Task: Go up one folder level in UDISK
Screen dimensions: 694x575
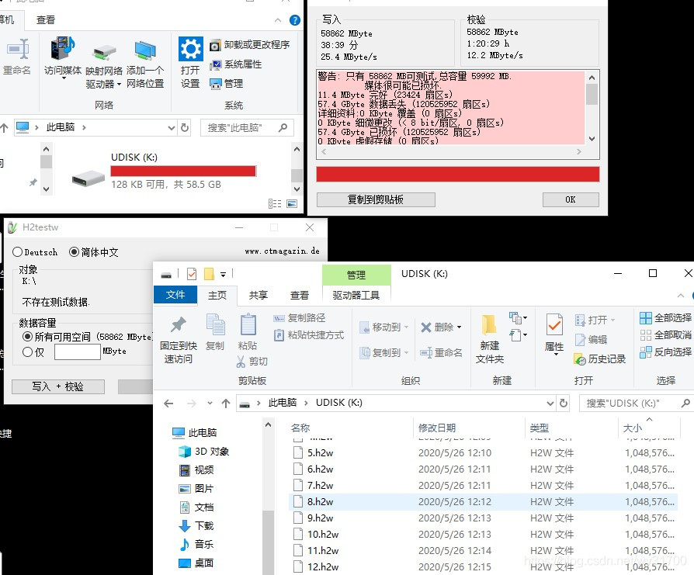Action: [226, 404]
